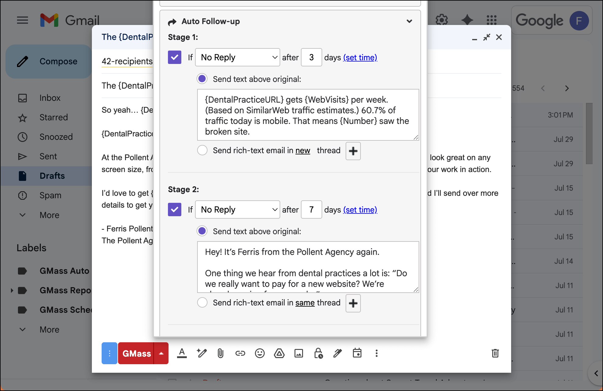603x391 pixels.
Task: Go to newer messages with left arrow
Action: pyautogui.click(x=543, y=88)
